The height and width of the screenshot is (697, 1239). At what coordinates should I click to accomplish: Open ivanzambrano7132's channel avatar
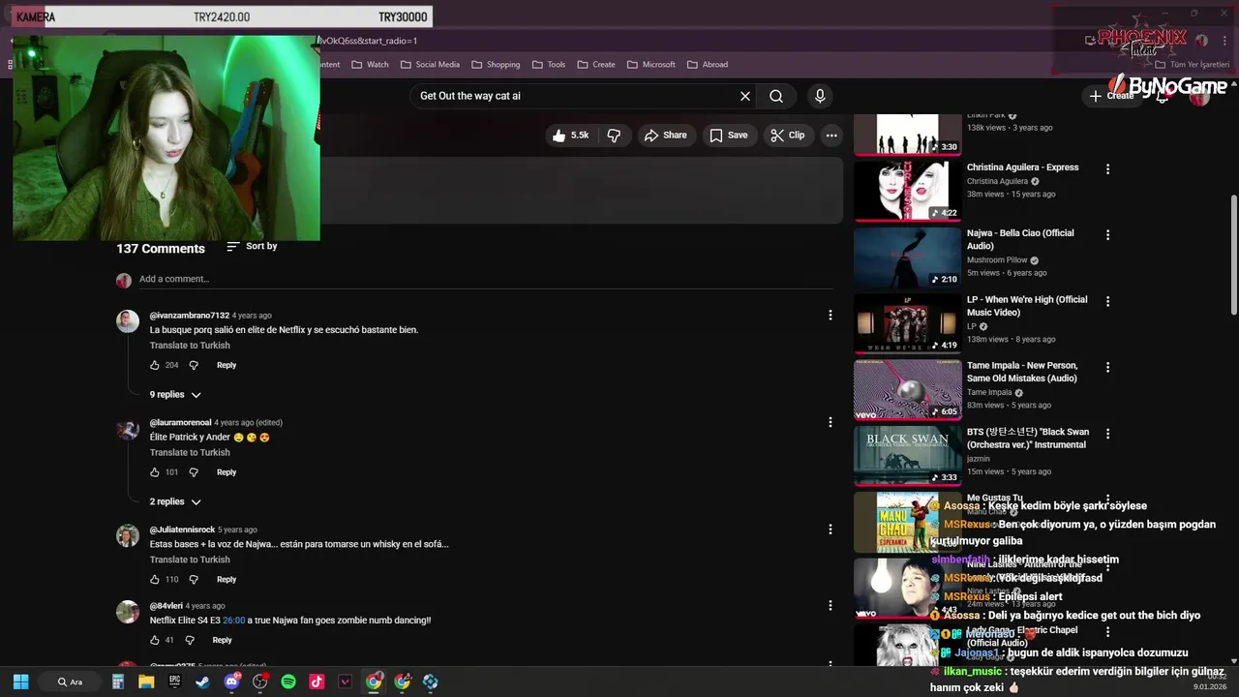(128, 321)
